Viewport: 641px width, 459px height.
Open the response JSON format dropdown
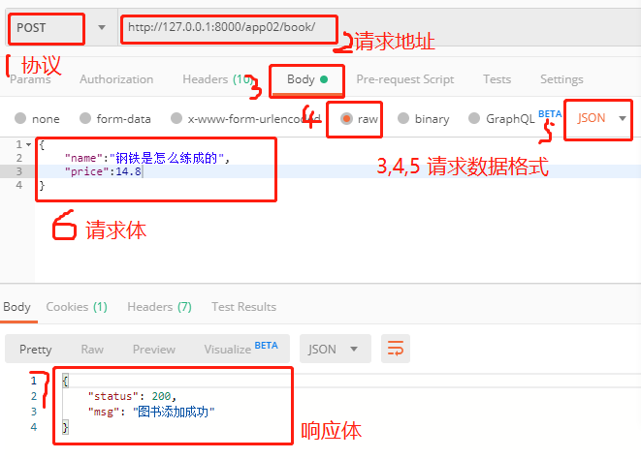(x=335, y=349)
